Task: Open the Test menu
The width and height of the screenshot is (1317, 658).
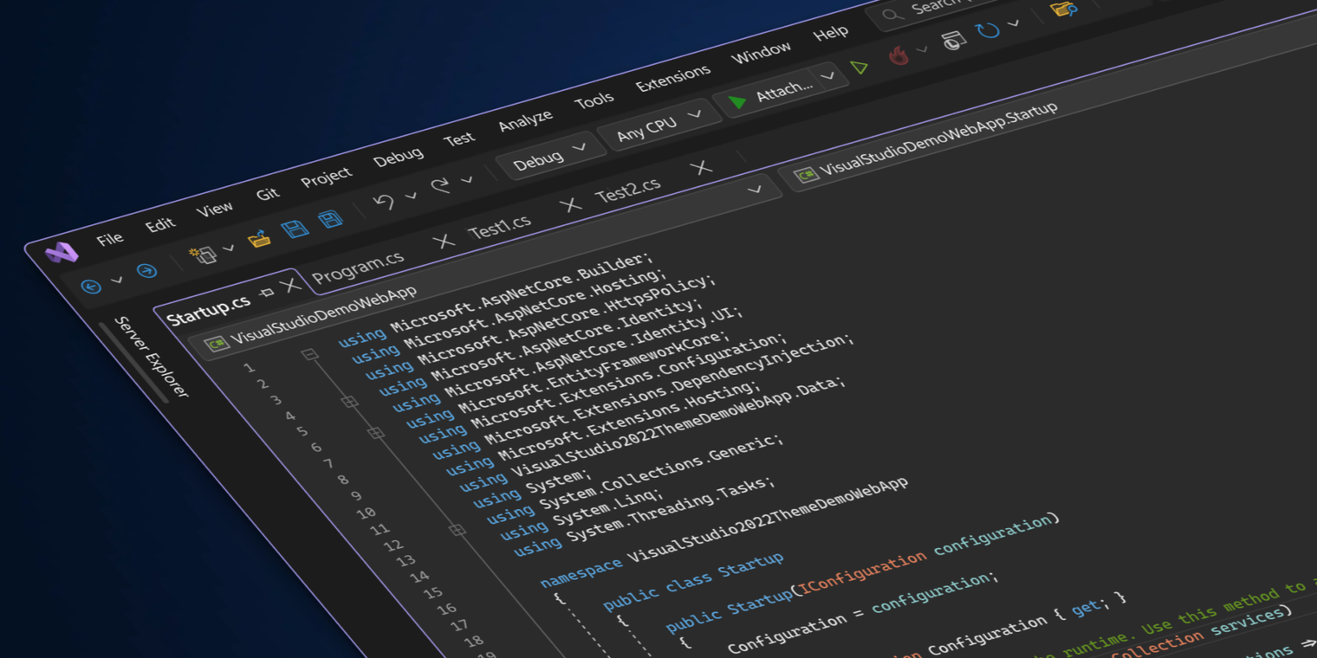Action: (459, 139)
